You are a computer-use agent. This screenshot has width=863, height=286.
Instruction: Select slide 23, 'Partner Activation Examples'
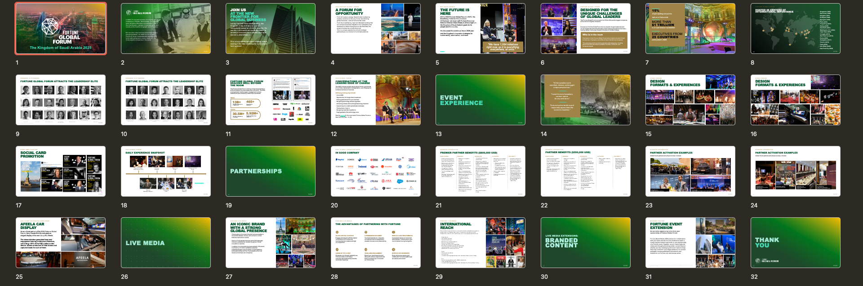coord(690,172)
